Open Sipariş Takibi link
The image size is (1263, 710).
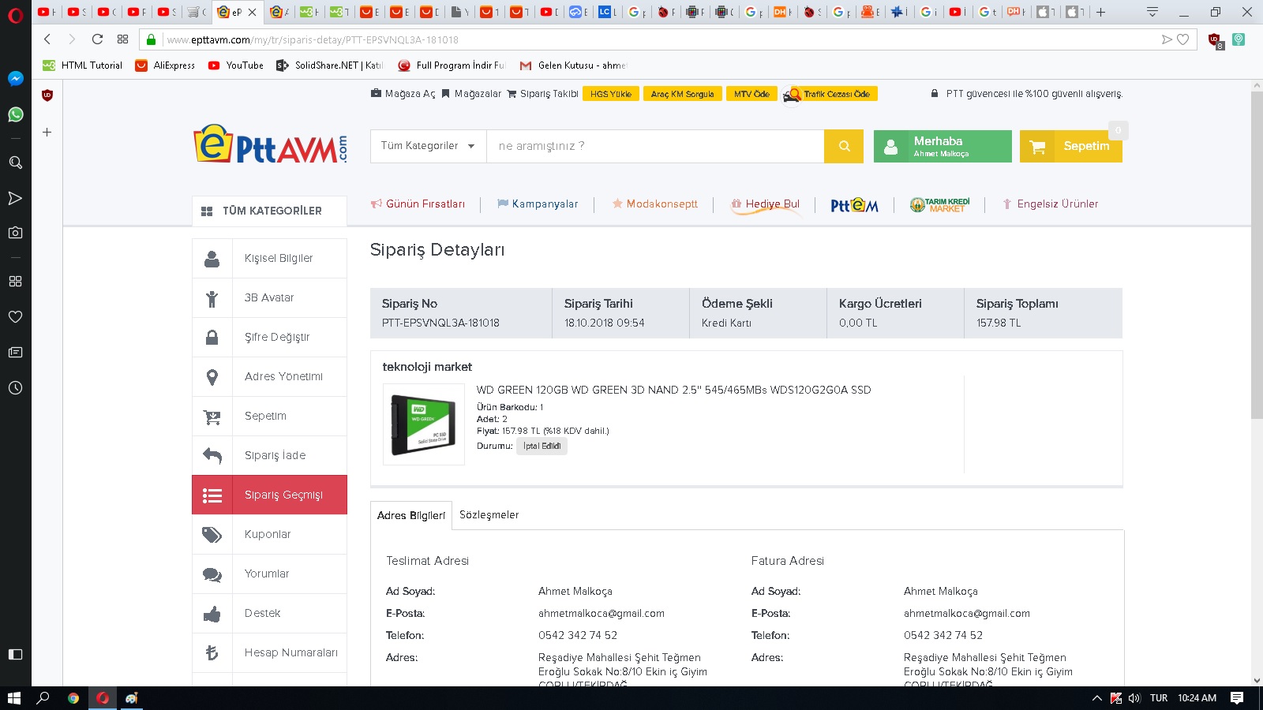click(542, 93)
